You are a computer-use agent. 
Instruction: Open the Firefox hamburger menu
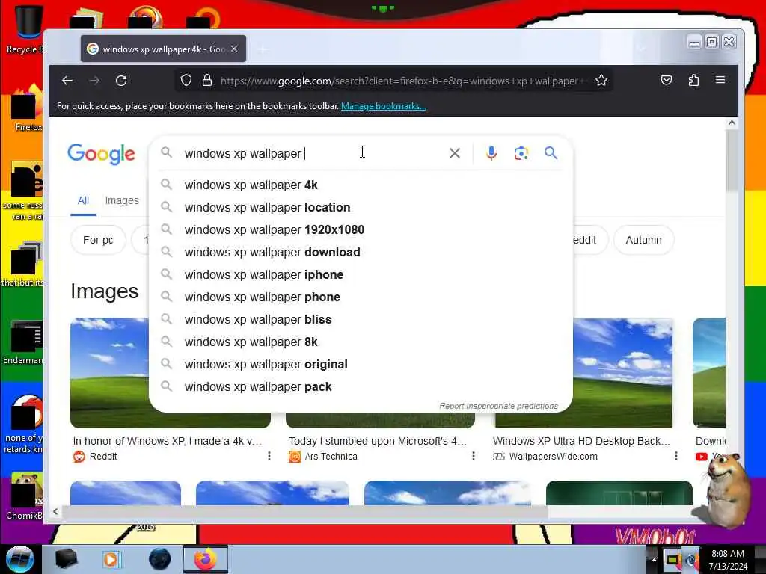click(720, 80)
